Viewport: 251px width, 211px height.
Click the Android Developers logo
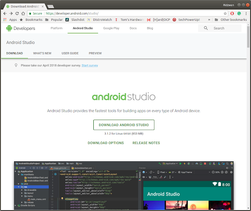[21, 28]
